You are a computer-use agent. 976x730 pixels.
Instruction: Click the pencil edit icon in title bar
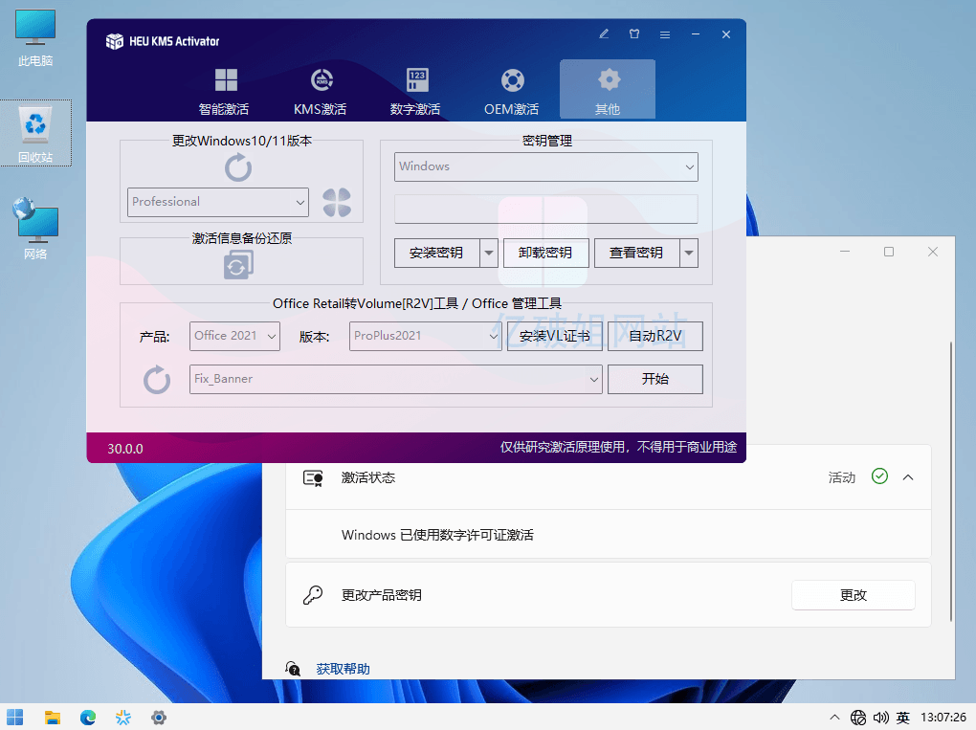pyautogui.click(x=604, y=34)
